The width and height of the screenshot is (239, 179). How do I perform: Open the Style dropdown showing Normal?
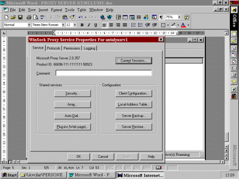click(x=29, y=25)
